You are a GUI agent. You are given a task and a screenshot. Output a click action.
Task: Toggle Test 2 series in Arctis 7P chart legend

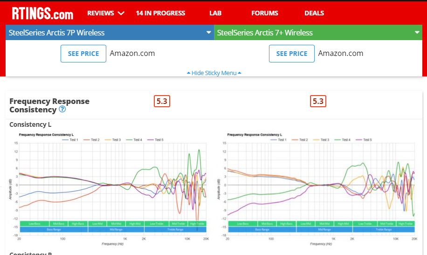91,140
